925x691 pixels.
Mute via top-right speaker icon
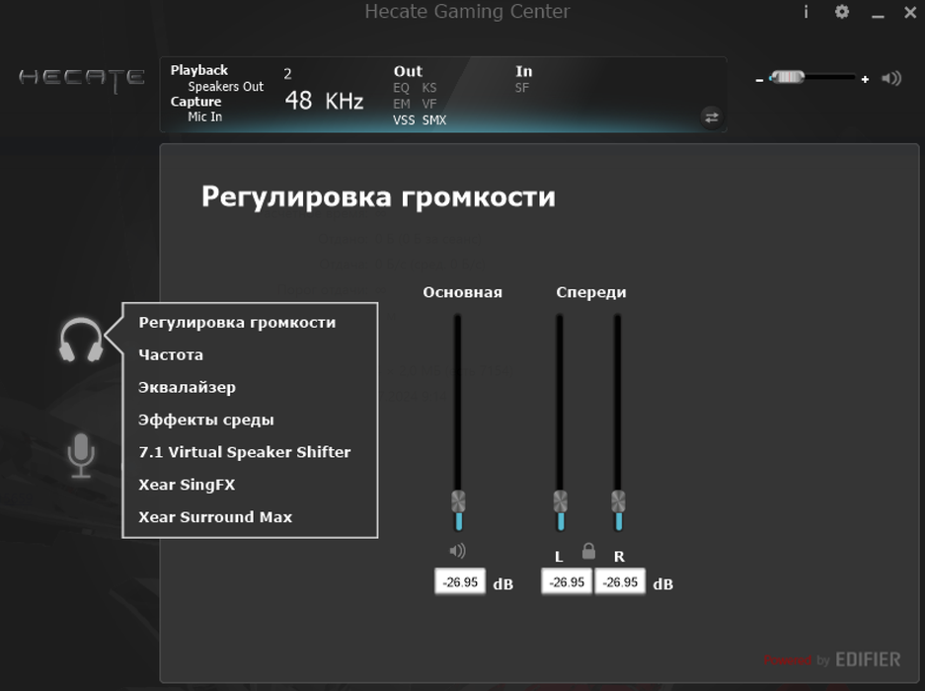[x=891, y=78]
